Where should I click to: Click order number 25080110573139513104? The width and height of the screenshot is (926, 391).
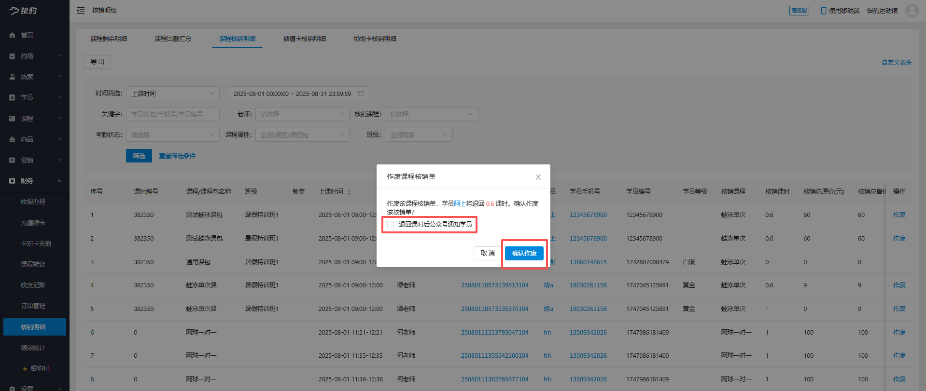[x=494, y=285]
